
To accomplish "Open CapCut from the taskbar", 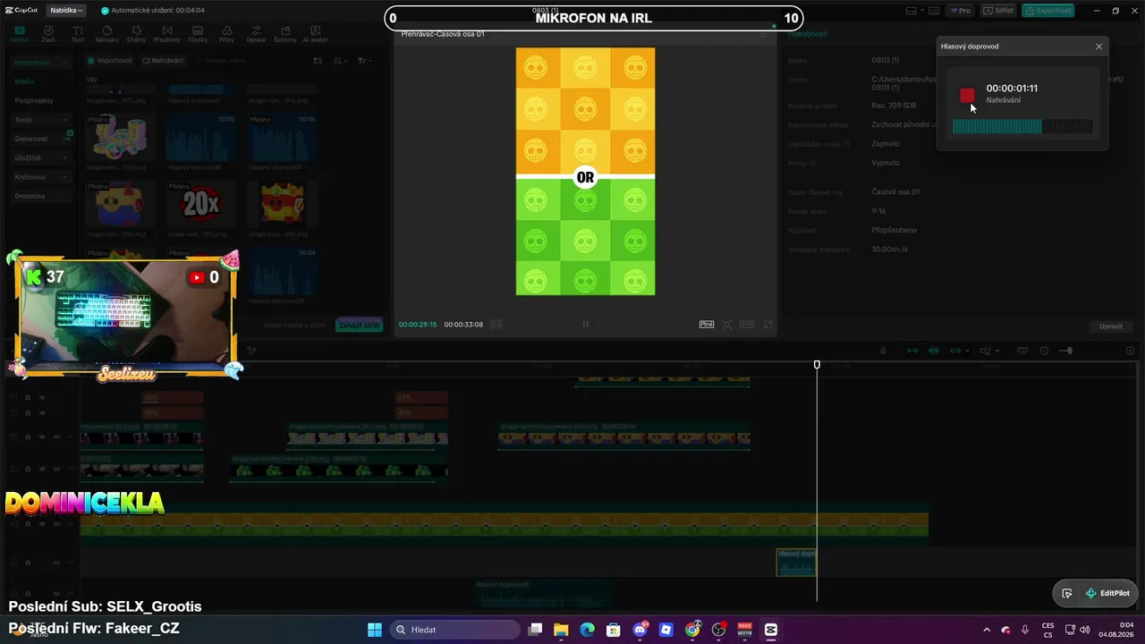I will [771, 630].
